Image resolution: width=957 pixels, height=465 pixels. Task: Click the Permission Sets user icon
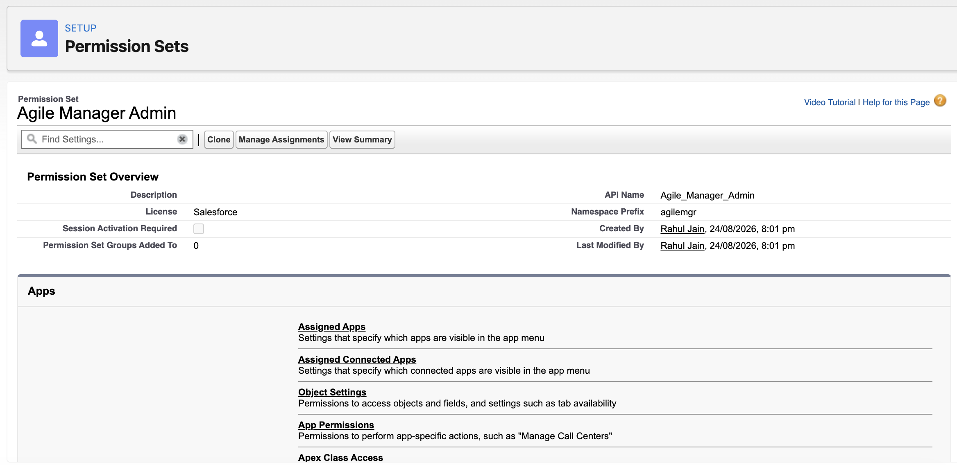click(x=39, y=38)
